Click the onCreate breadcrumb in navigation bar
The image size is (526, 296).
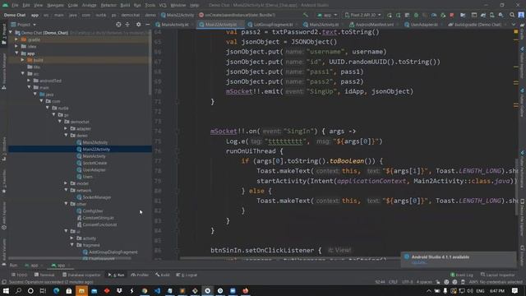point(238,15)
